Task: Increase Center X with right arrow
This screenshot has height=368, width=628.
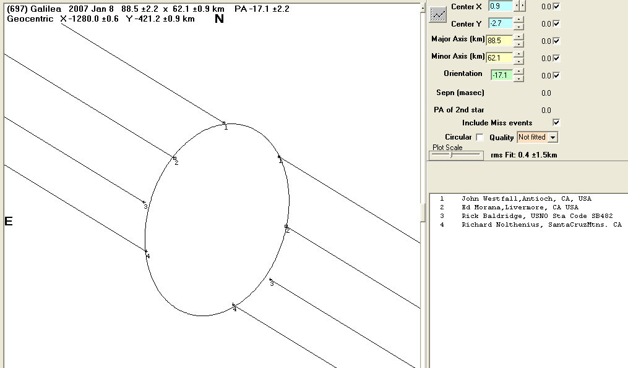Action: coord(522,6)
